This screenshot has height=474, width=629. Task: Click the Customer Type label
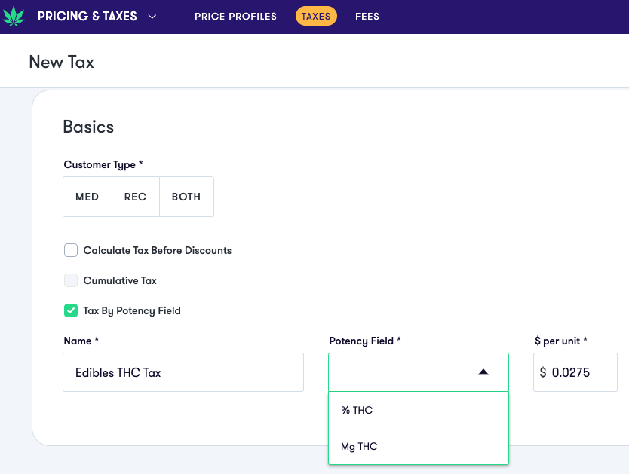click(x=103, y=165)
